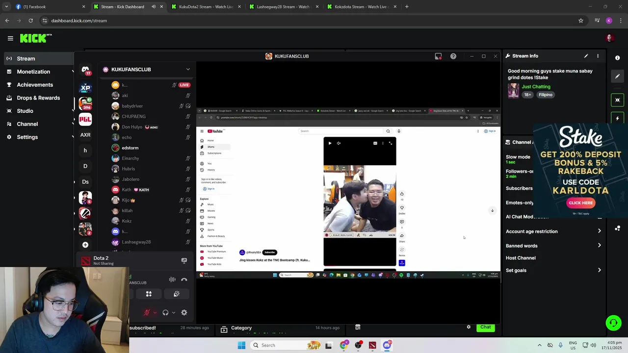
Task: Add a Discord server with plus icon
Action: click(85, 245)
